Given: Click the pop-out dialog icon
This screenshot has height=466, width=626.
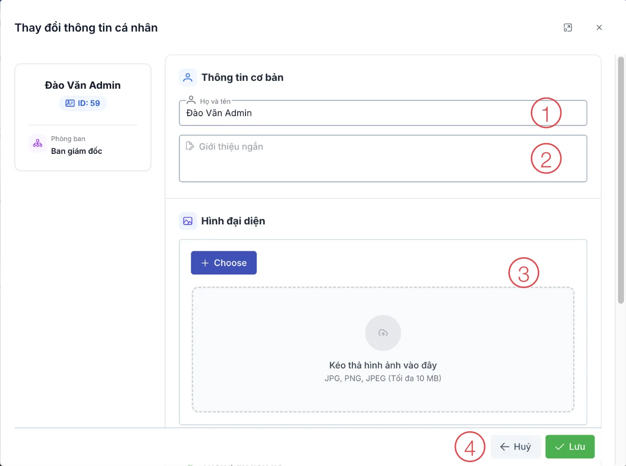Looking at the screenshot, I should [x=568, y=27].
